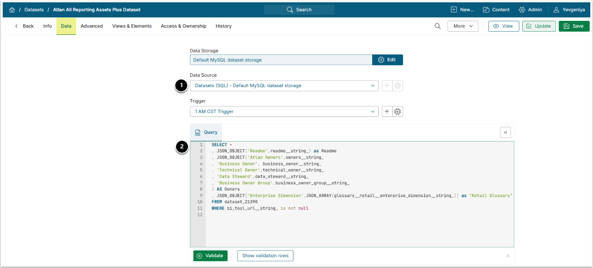Click the magnifier icon beside More
Screen dimensions: 593x268
tap(437, 26)
